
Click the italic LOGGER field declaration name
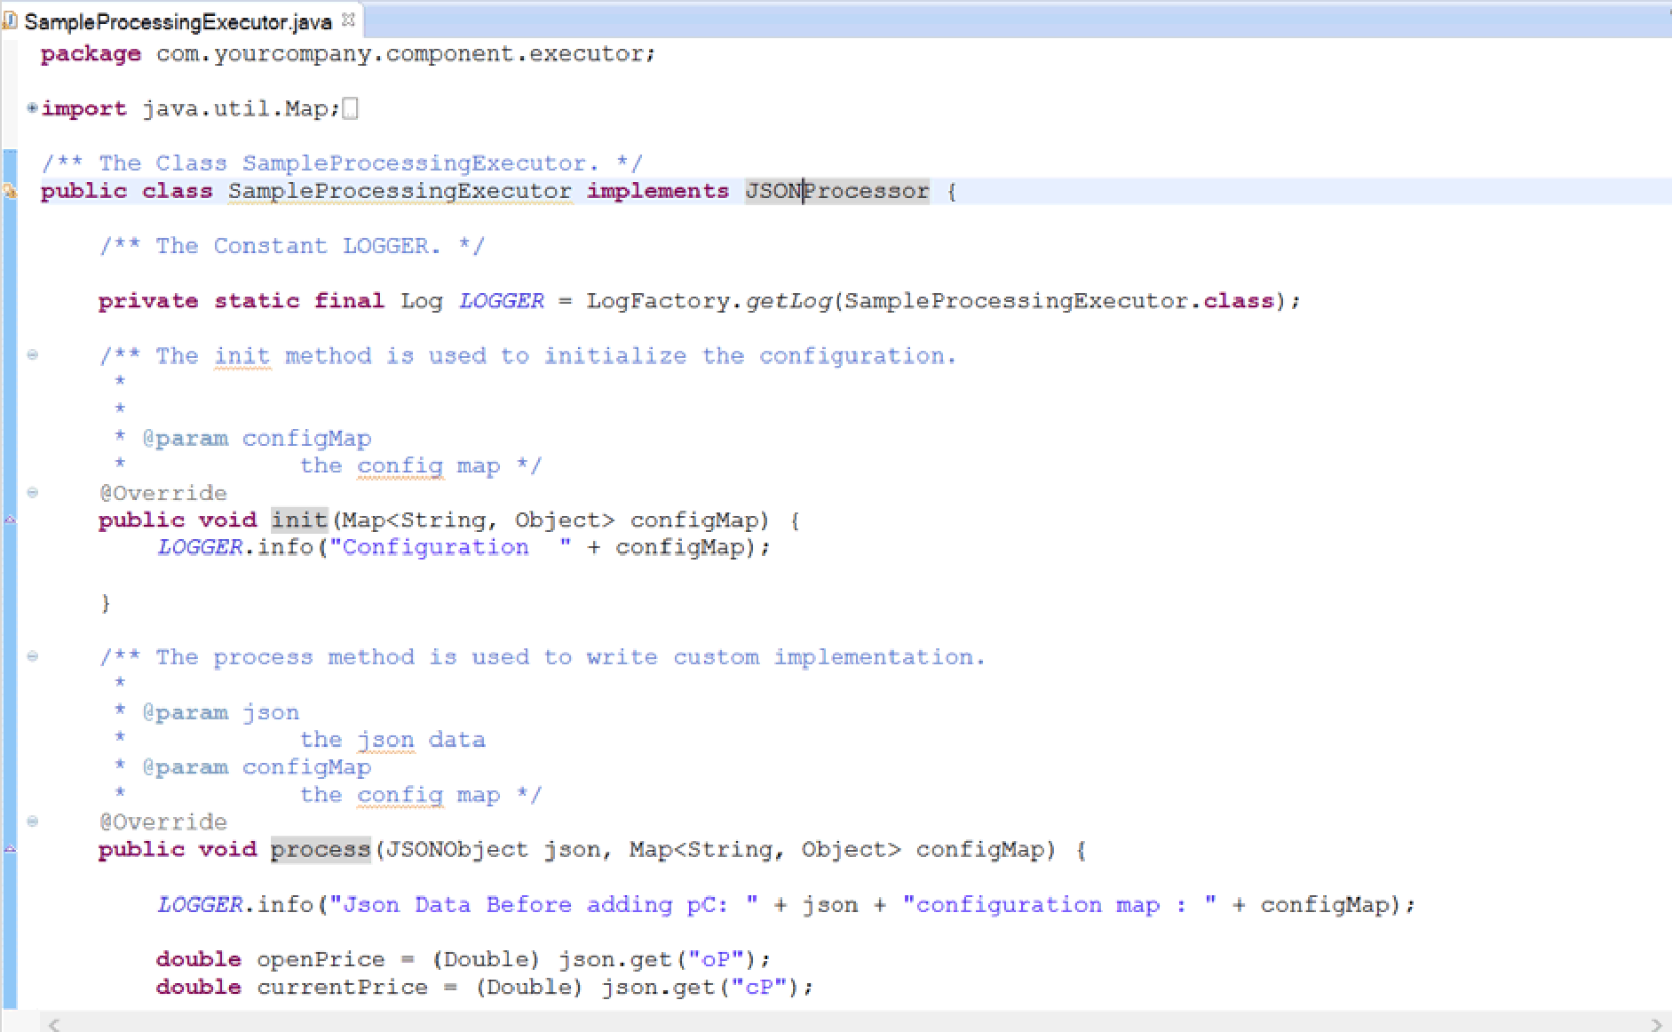click(502, 301)
